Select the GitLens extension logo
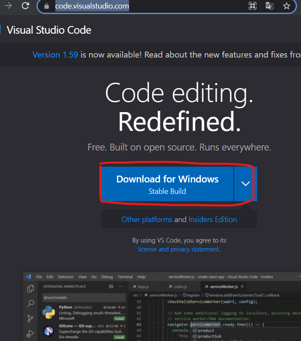The width and height of the screenshot is (301, 341). pyautogui.click(x=49, y=331)
